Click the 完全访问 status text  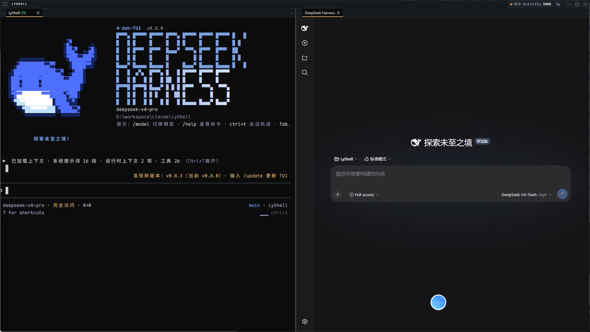tap(64, 205)
